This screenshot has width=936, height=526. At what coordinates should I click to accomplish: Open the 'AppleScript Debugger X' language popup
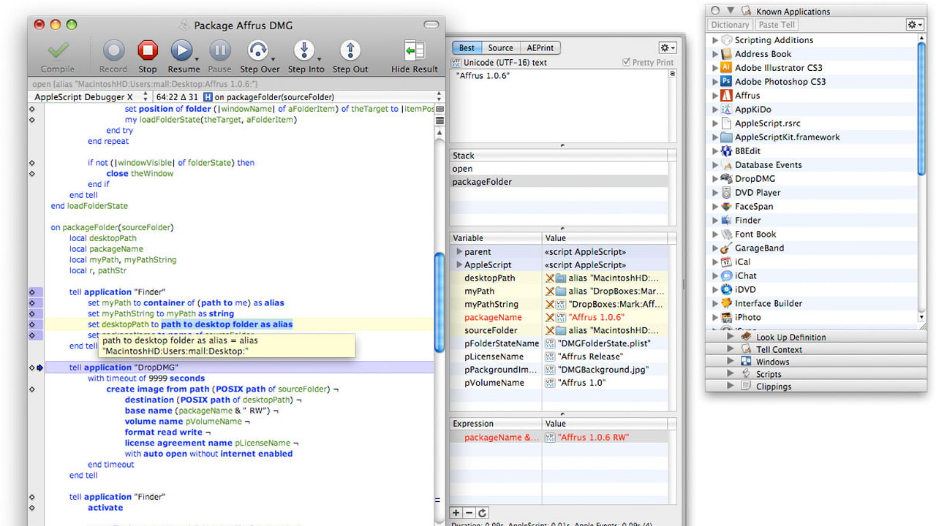pyautogui.click(x=91, y=96)
